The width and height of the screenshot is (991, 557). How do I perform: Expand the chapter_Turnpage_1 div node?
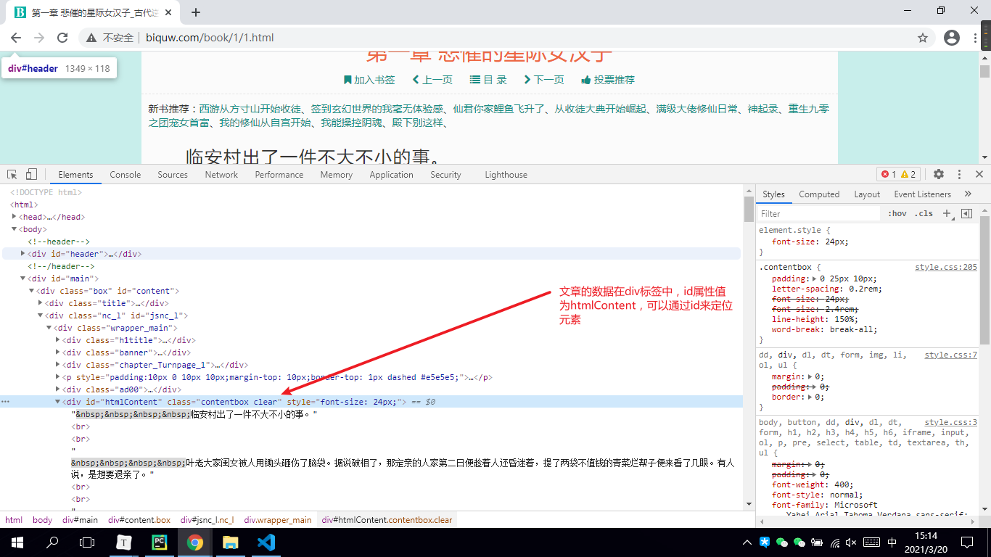click(58, 365)
